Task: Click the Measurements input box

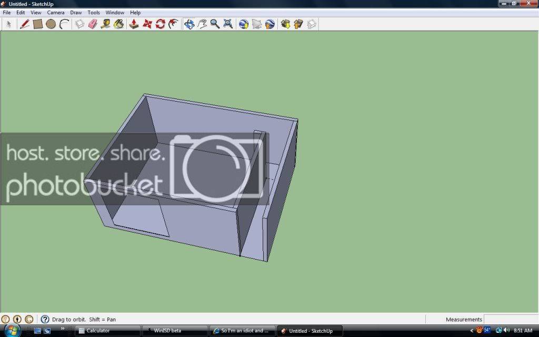Action: point(511,320)
